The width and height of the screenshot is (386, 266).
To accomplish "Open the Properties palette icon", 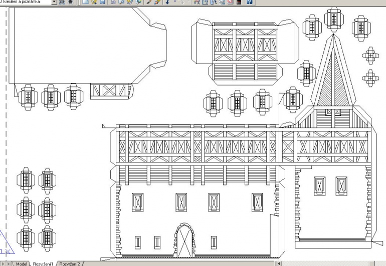I will click(x=197, y=2).
